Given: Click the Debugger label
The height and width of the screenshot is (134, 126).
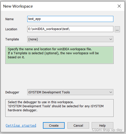Looking at the screenshot, I should (12, 92).
